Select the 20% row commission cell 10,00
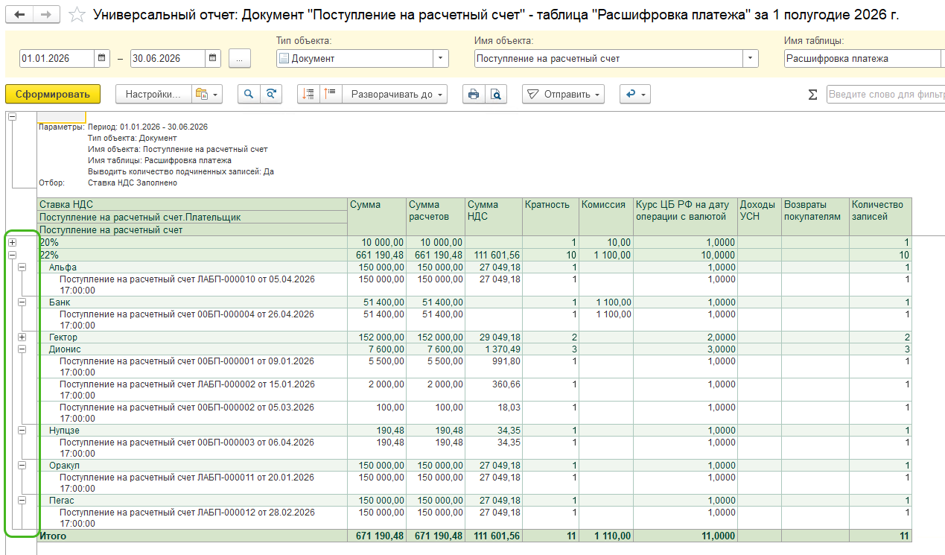Image resolution: width=945 pixels, height=555 pixels. click(606, 243)
